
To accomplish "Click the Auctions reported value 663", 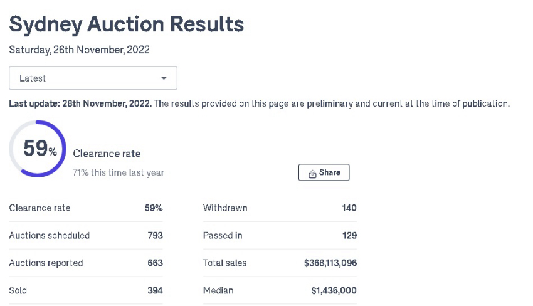I will tap(154, 263).
